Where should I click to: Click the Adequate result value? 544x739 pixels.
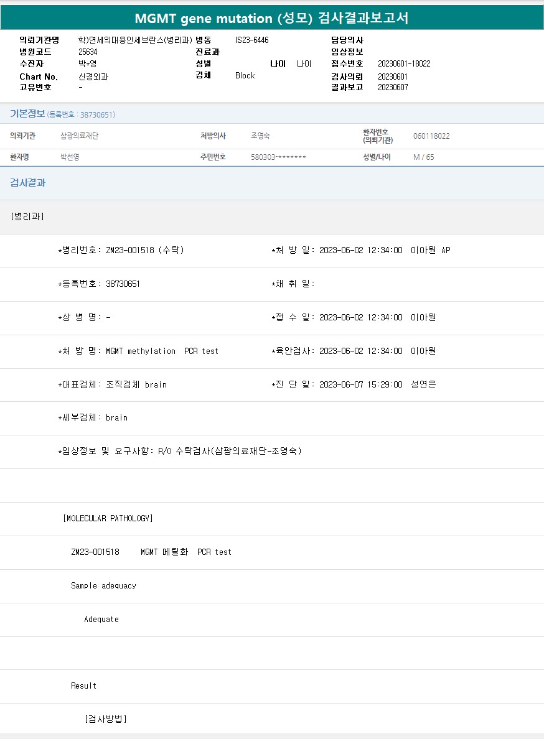coord(101,620)
